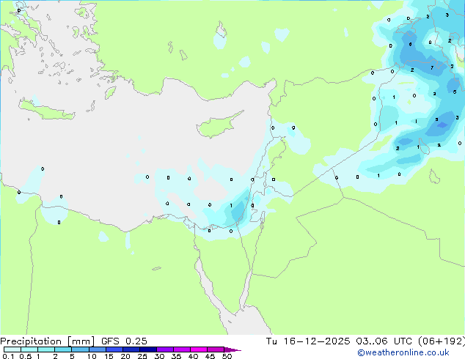Click the 25–30 mm dark navy swatch

148,349
